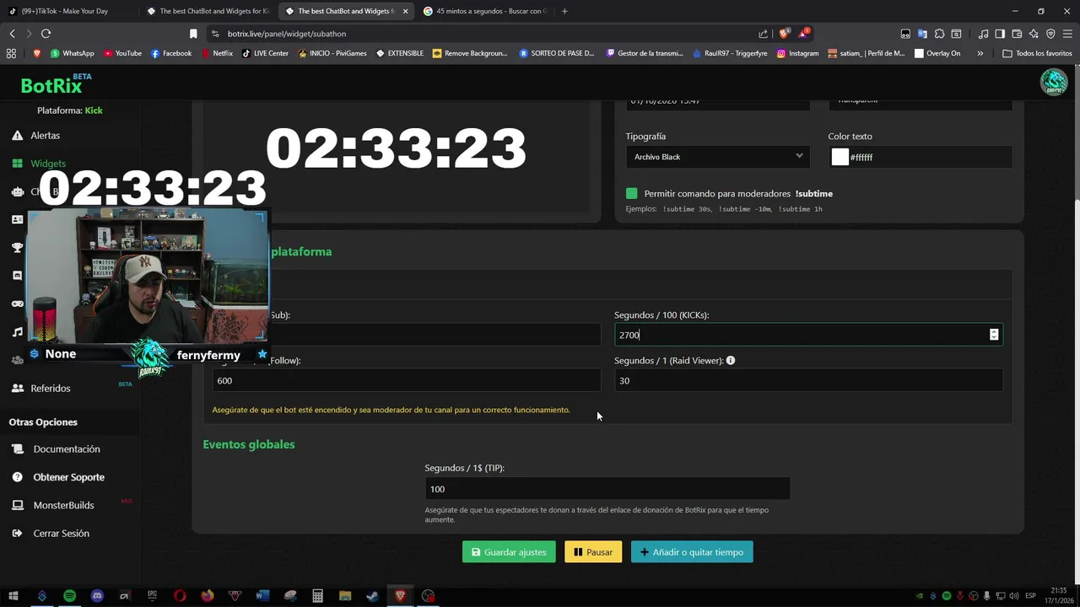This screenshot has height=607, width=1080.
Task: Open the browser extensions puzzle icon
Action: pyautogui.click(x=939, y=34)
